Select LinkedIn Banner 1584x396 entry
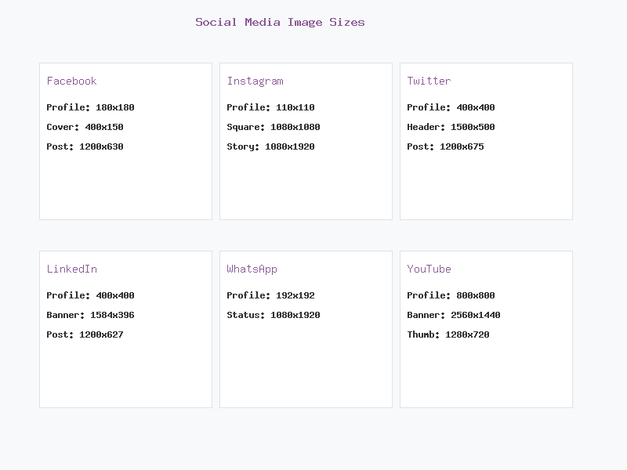 coord(90,315)
